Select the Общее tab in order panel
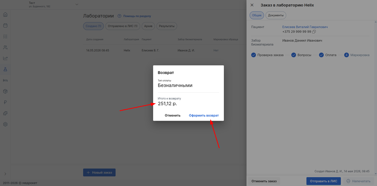 point(257,16)
